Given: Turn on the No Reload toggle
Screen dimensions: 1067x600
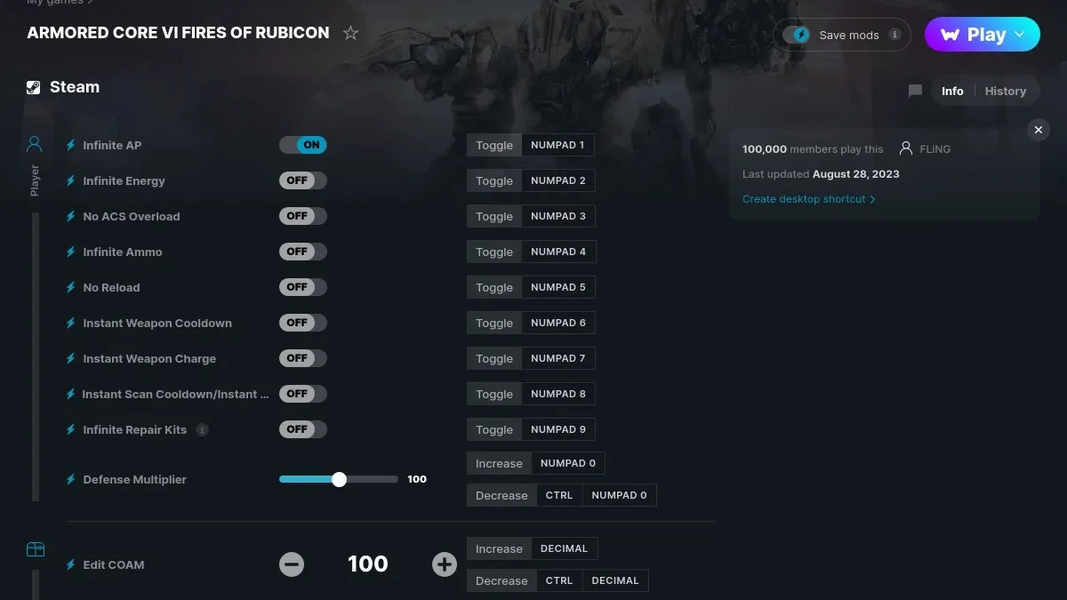Looking at the screenshot, I should tap(303, 287).
